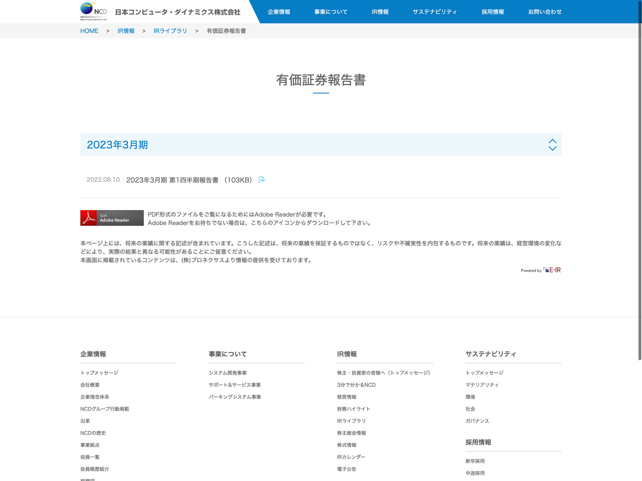Open footer 事業について heading
642x481 pixels.
(228, 354)
